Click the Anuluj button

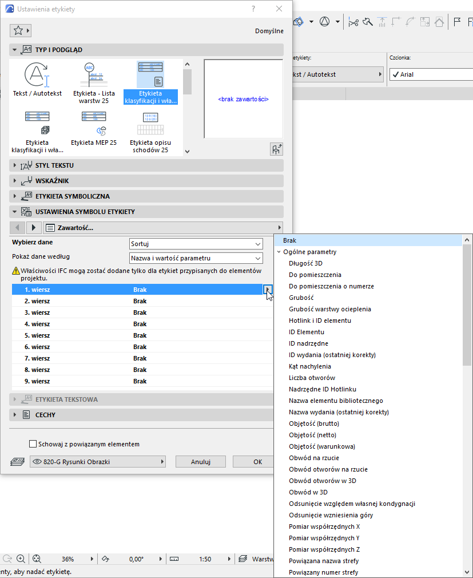click(x=200, y=462)
